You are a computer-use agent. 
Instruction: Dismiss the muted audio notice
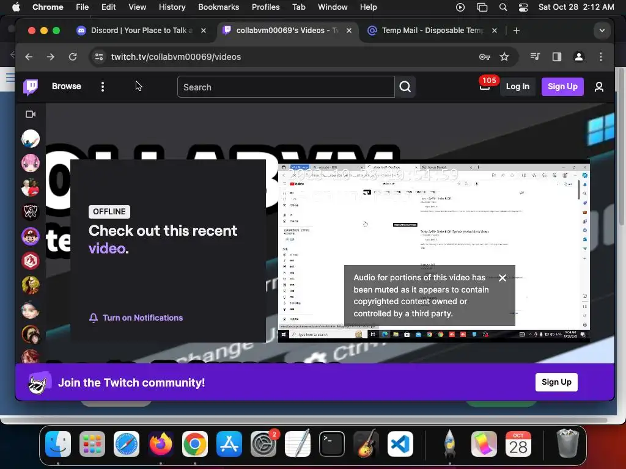503,278
